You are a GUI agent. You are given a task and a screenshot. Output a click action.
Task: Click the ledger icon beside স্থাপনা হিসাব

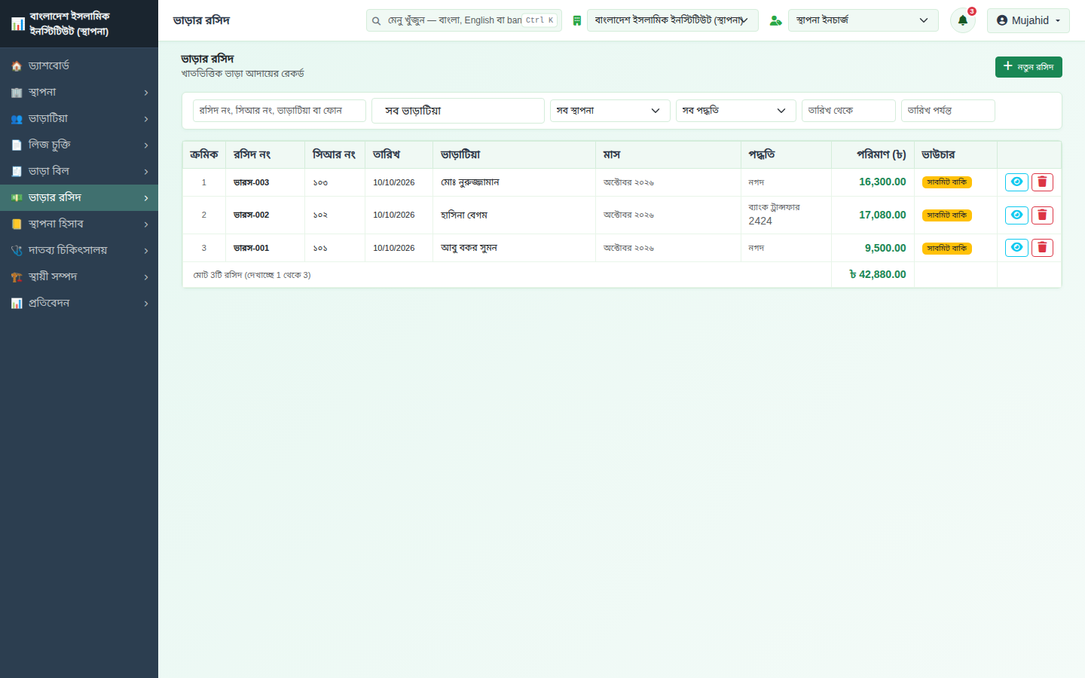[17, 224]
